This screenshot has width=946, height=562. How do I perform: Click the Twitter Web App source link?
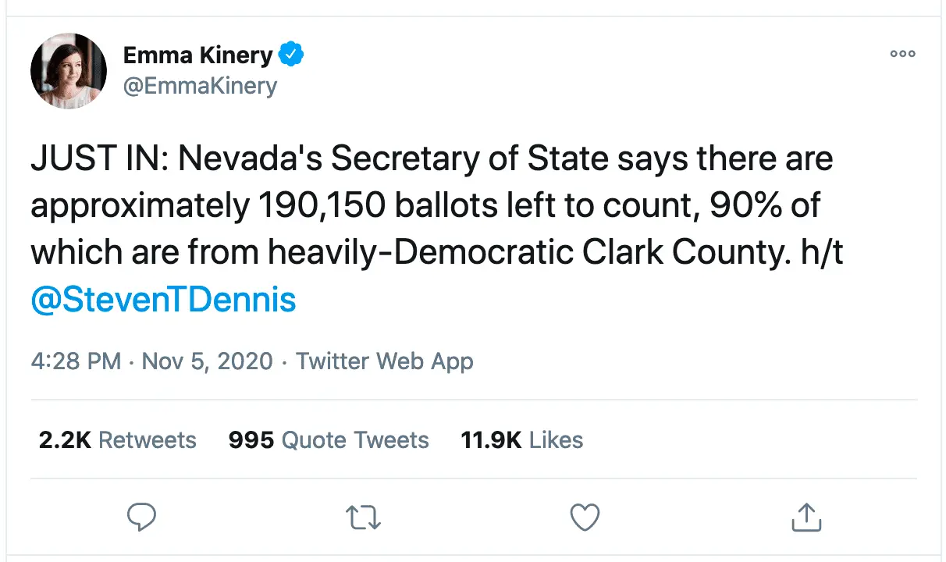(x=385, y=361)
